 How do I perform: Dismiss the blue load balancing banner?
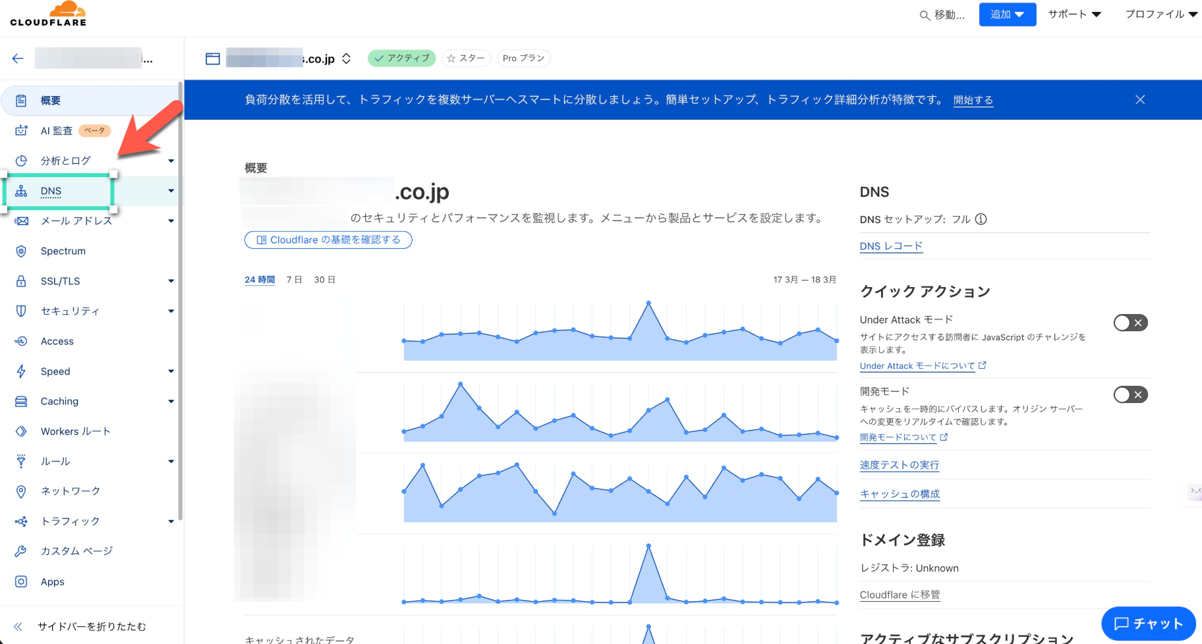point(1140,99)
